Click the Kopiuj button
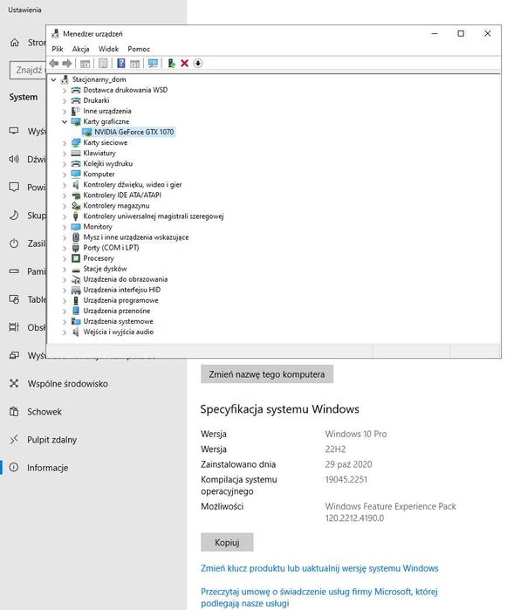The height and width of the screenshot is (610, 507). (x=227, y=542)
